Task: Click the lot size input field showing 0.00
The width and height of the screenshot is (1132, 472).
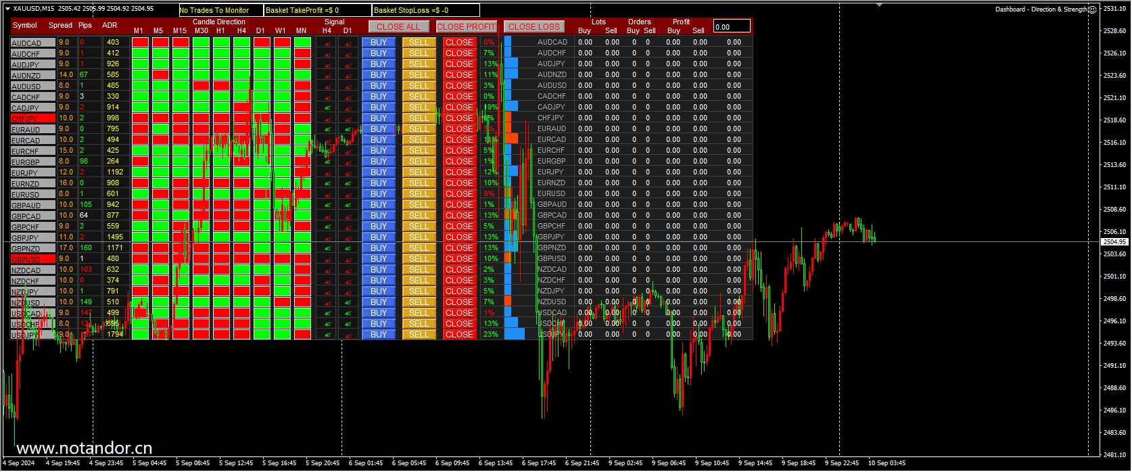Action: coord(732,26)
